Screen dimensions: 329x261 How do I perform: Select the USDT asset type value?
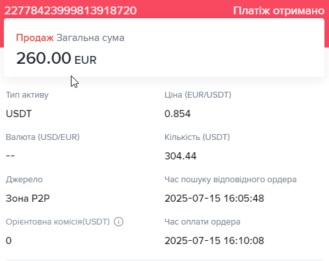coord(19,114)
